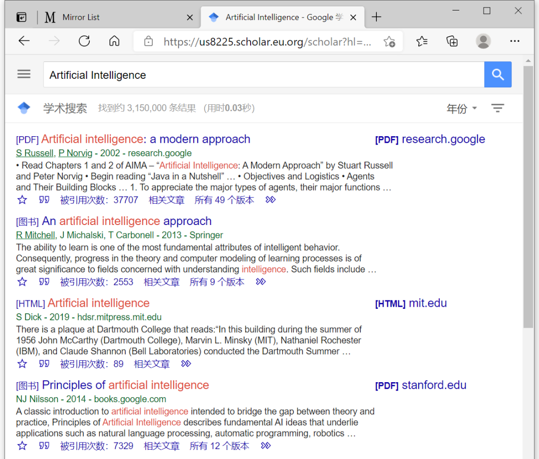Open the Scholar hamburger side menu
The image size is (539, 459).
tap(24, 74)
